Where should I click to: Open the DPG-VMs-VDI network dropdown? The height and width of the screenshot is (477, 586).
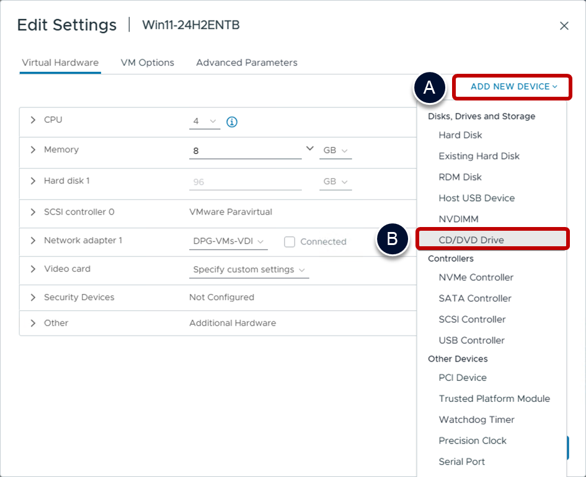(x=228, y=242)
